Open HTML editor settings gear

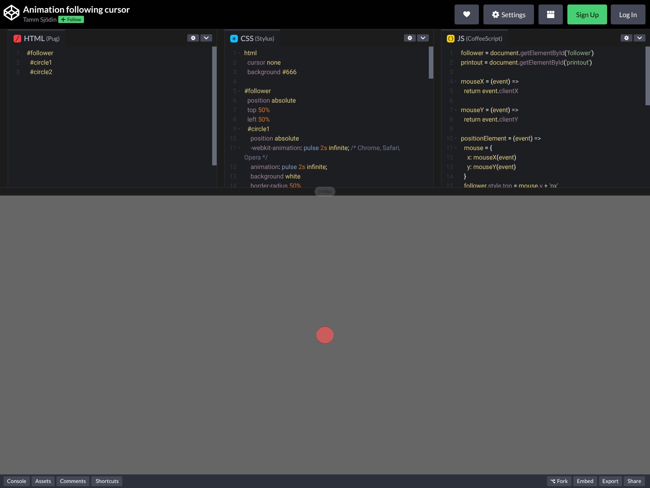[x=193, y=38]
